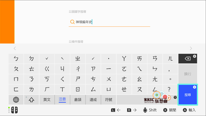Switch to the 符號 symbols tab
Viewport: 206px width, 116px height.
[109, 100]
